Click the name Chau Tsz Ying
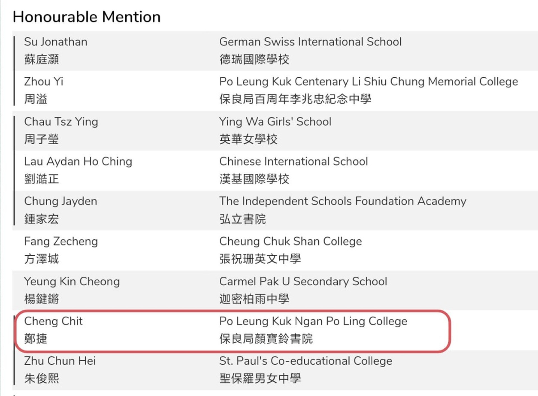Screen dimensions: 538x396 tap(61, 122)
